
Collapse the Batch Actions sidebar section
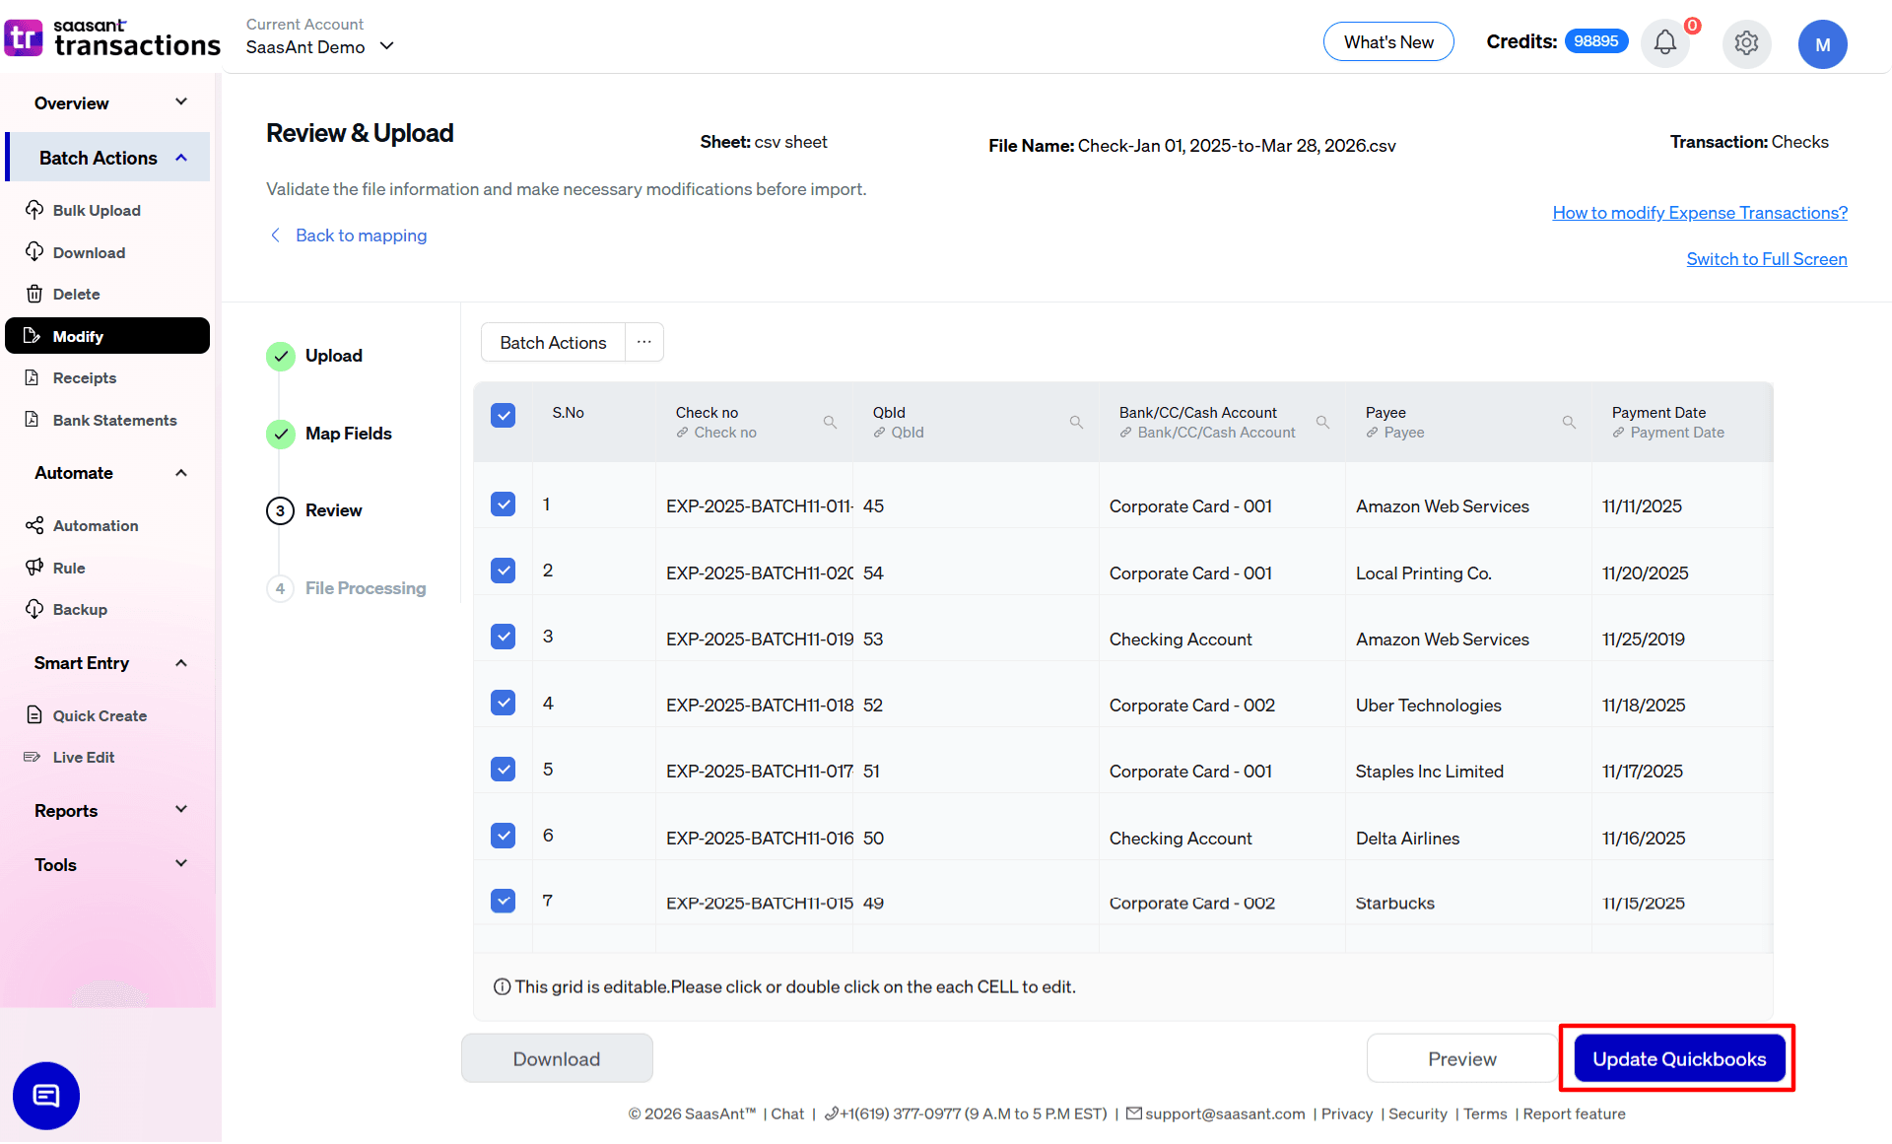[180, 157]
